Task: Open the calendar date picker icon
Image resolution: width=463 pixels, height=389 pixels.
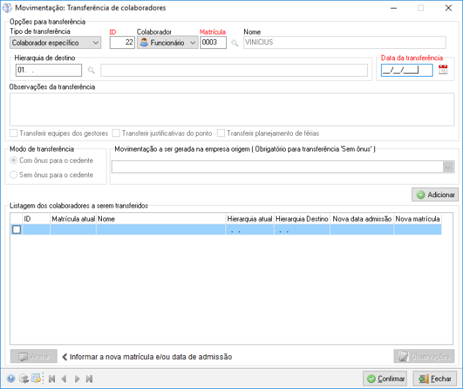Action: pyautogui.click(x=442, y=69)
